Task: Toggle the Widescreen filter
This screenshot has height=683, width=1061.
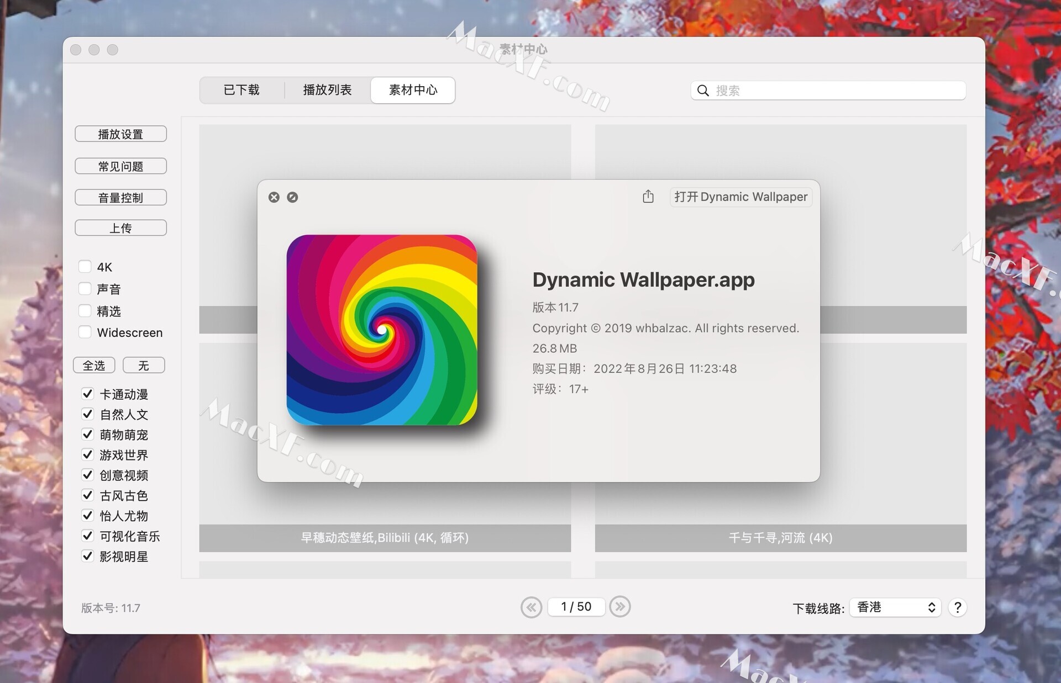Action: pos(84,332)
